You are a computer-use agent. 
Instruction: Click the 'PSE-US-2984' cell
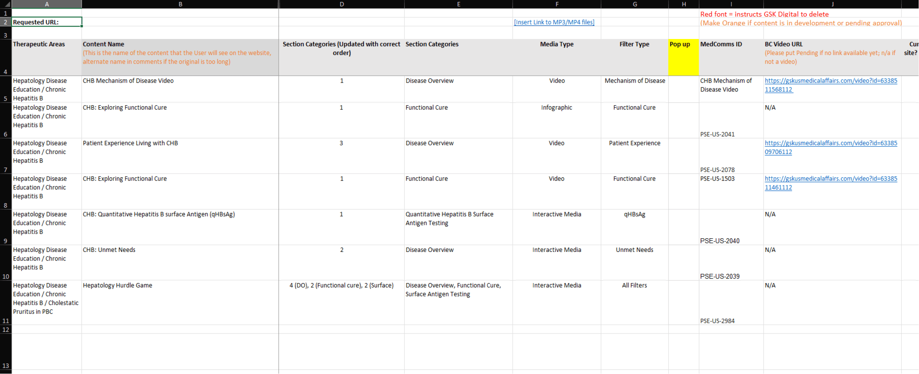[731, 303]
